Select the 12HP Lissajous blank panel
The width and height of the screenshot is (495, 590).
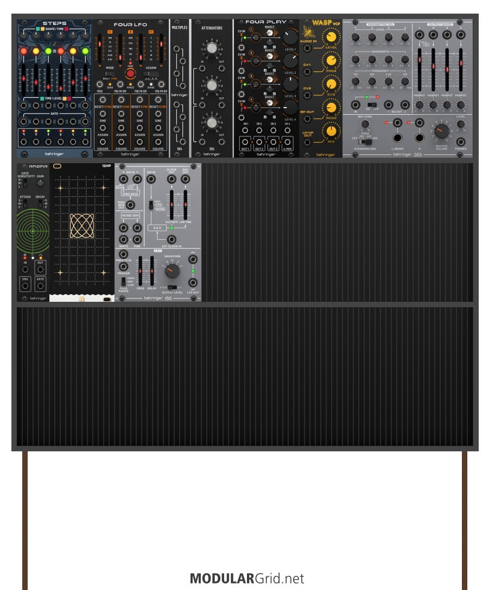82,232
